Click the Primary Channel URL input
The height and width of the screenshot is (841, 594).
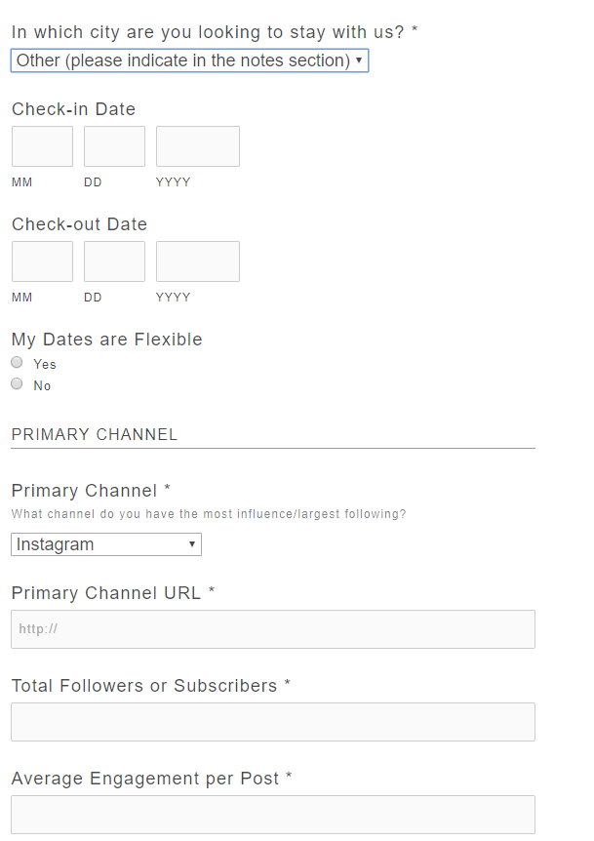(273, 629)
